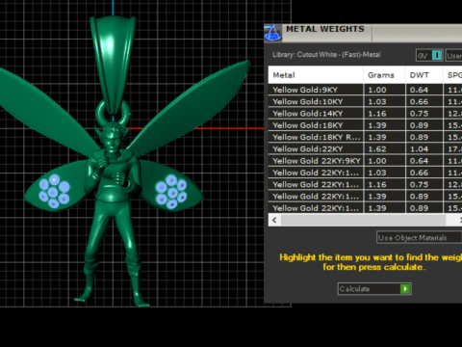Viewport: 462px width, 347px height.
Task: Click the 1.04 DWT cell
Action: pyautogui.click(x=423, y=149)
